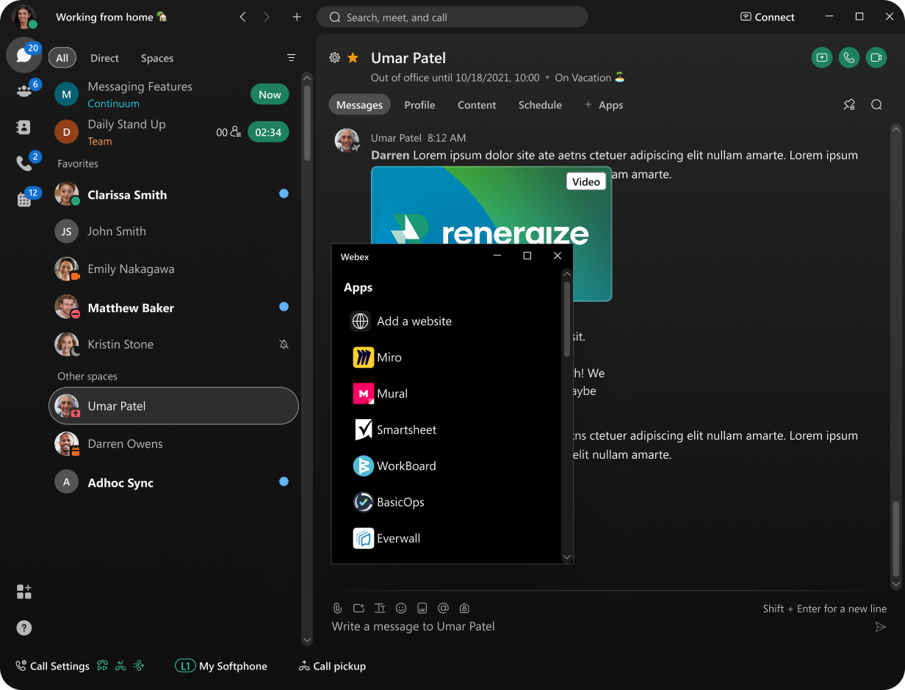Select the Spaces filter tab
This screenshot has height=690, width=905.
(x=157, y=58)
